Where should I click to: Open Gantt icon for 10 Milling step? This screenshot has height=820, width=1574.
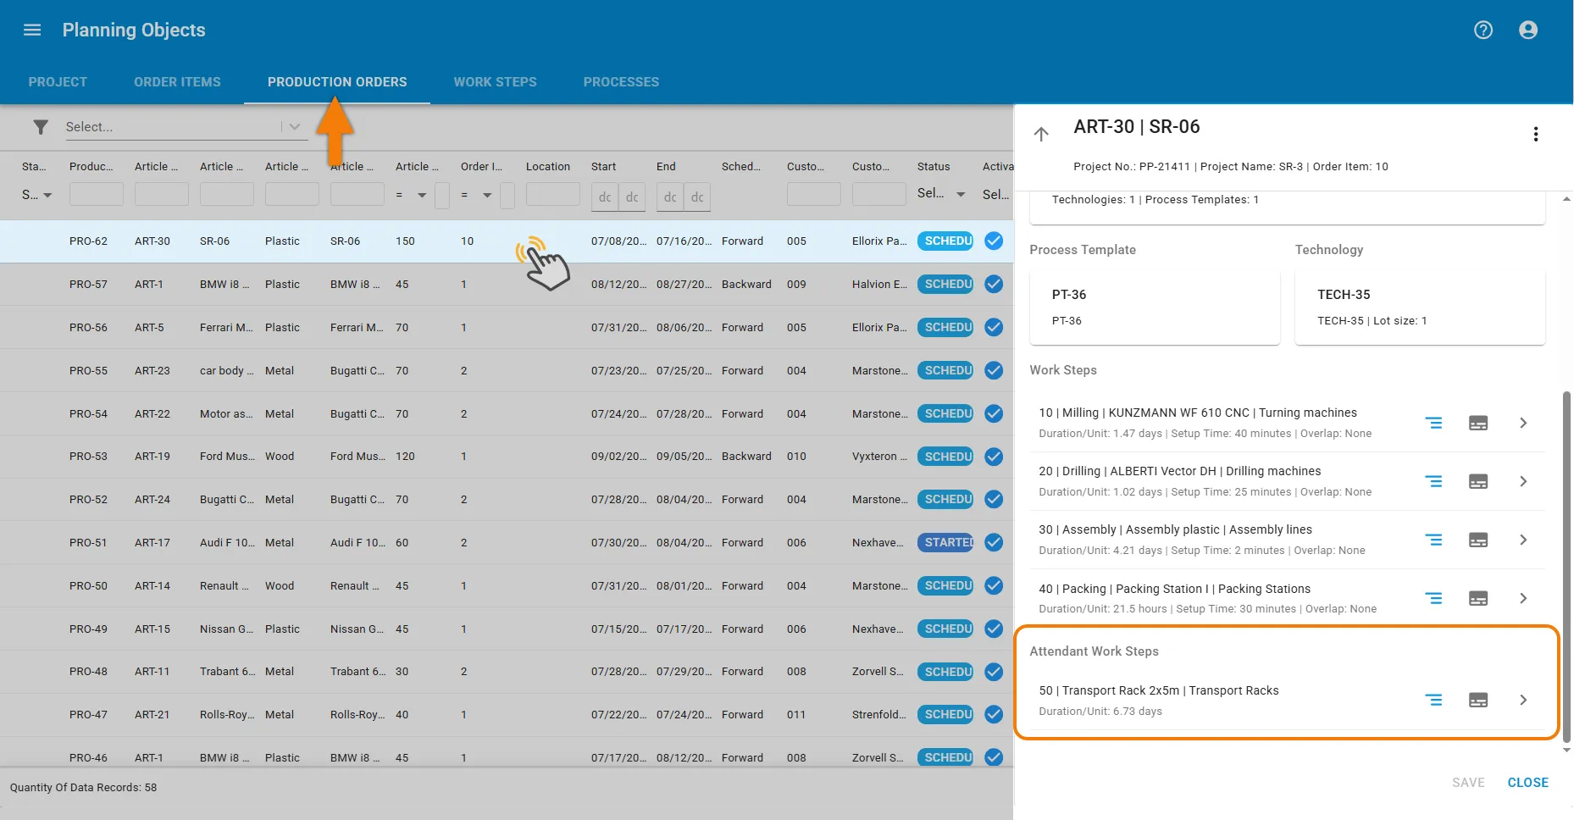(x=1433, y=423)
